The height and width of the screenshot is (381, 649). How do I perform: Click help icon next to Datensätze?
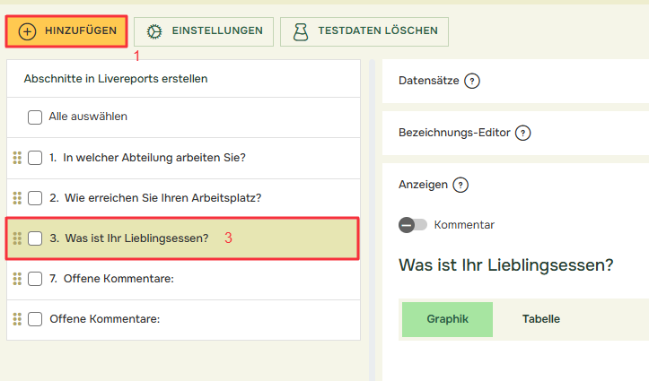click(x=472, y=81)
